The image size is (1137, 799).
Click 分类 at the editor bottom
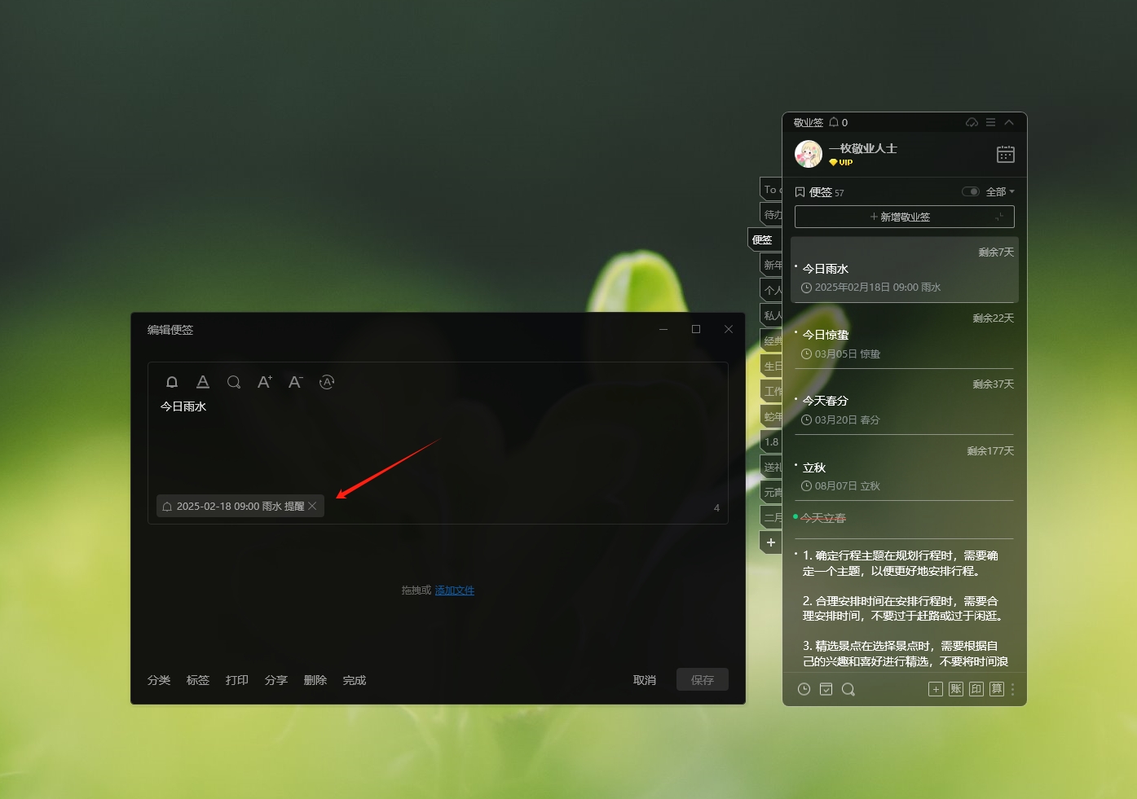159,680
